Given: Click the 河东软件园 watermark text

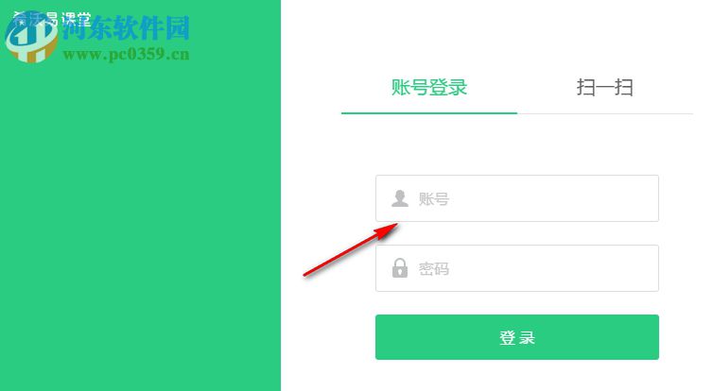Looking at the screenshot, I should pyautogui.click(x=126, y=27).
